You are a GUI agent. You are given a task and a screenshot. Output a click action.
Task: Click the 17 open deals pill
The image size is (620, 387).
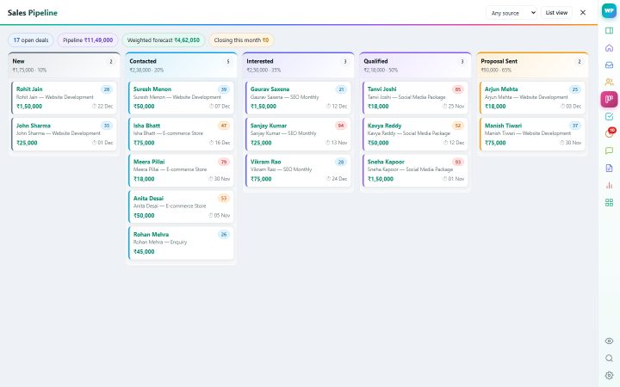31,40
